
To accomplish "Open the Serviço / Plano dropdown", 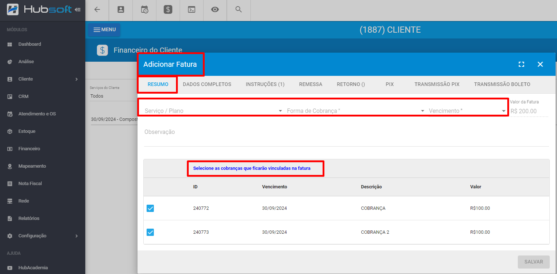I will [213, 111].
